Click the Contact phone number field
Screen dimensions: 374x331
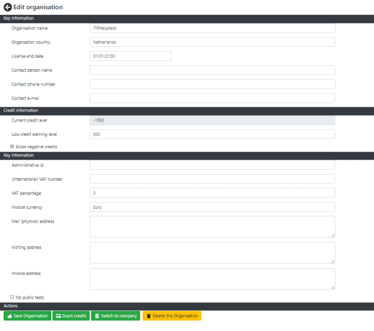click(x=213, y=84)
